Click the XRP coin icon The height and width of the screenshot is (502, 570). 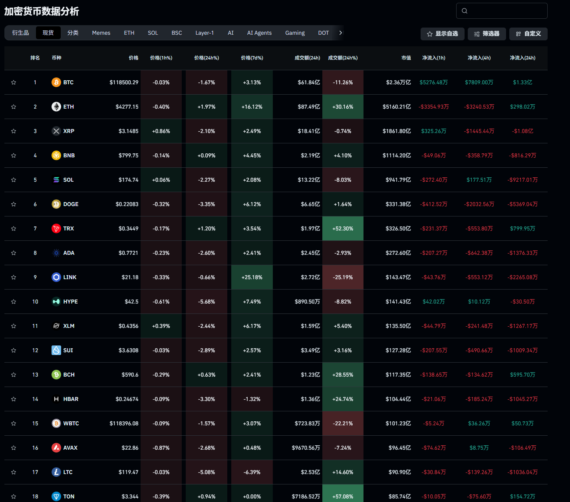[x=56, y=131]
